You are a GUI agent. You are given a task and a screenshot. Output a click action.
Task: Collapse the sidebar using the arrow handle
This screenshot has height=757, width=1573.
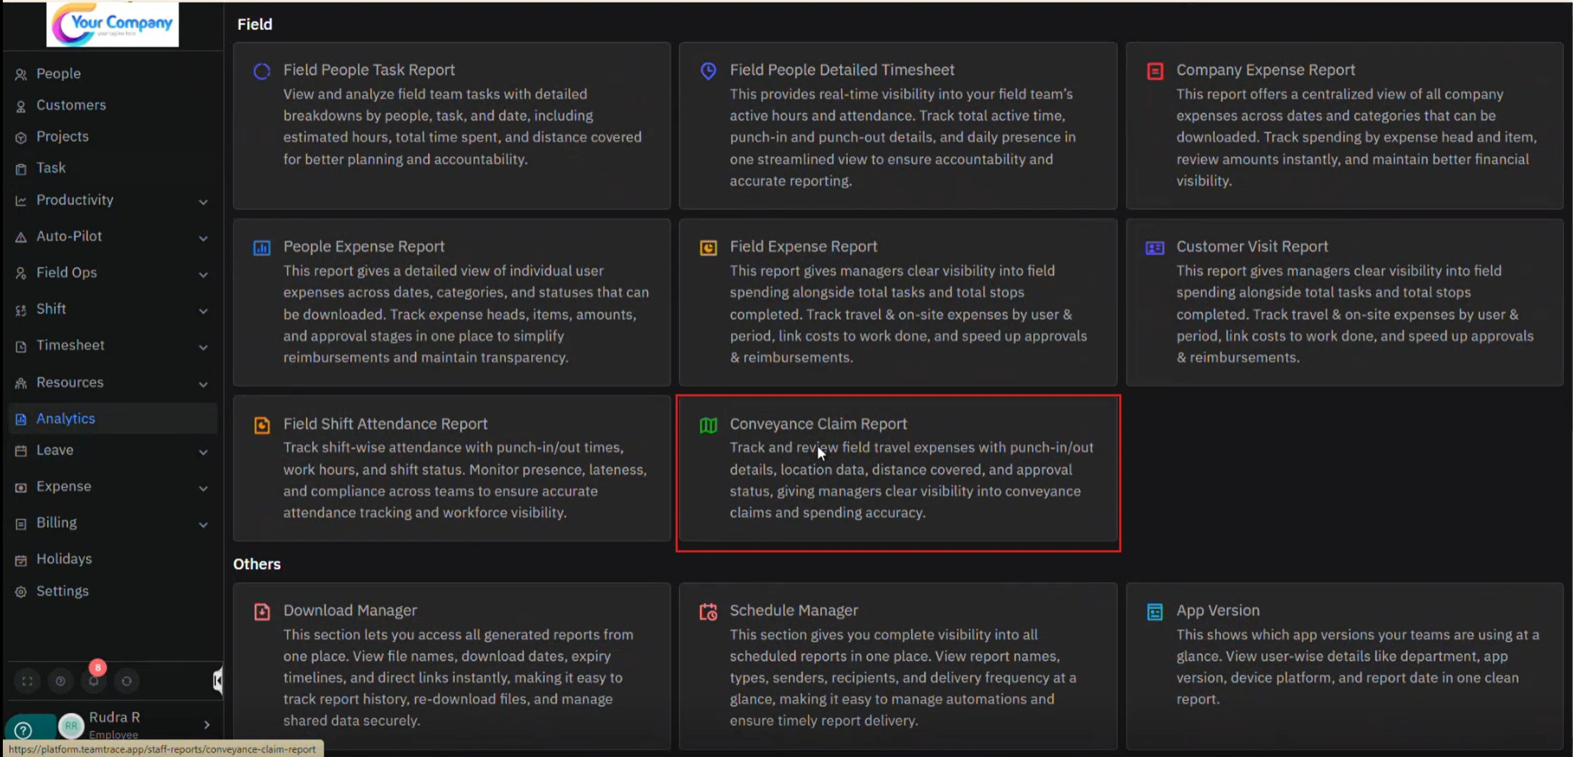click(x=217, y=681)
